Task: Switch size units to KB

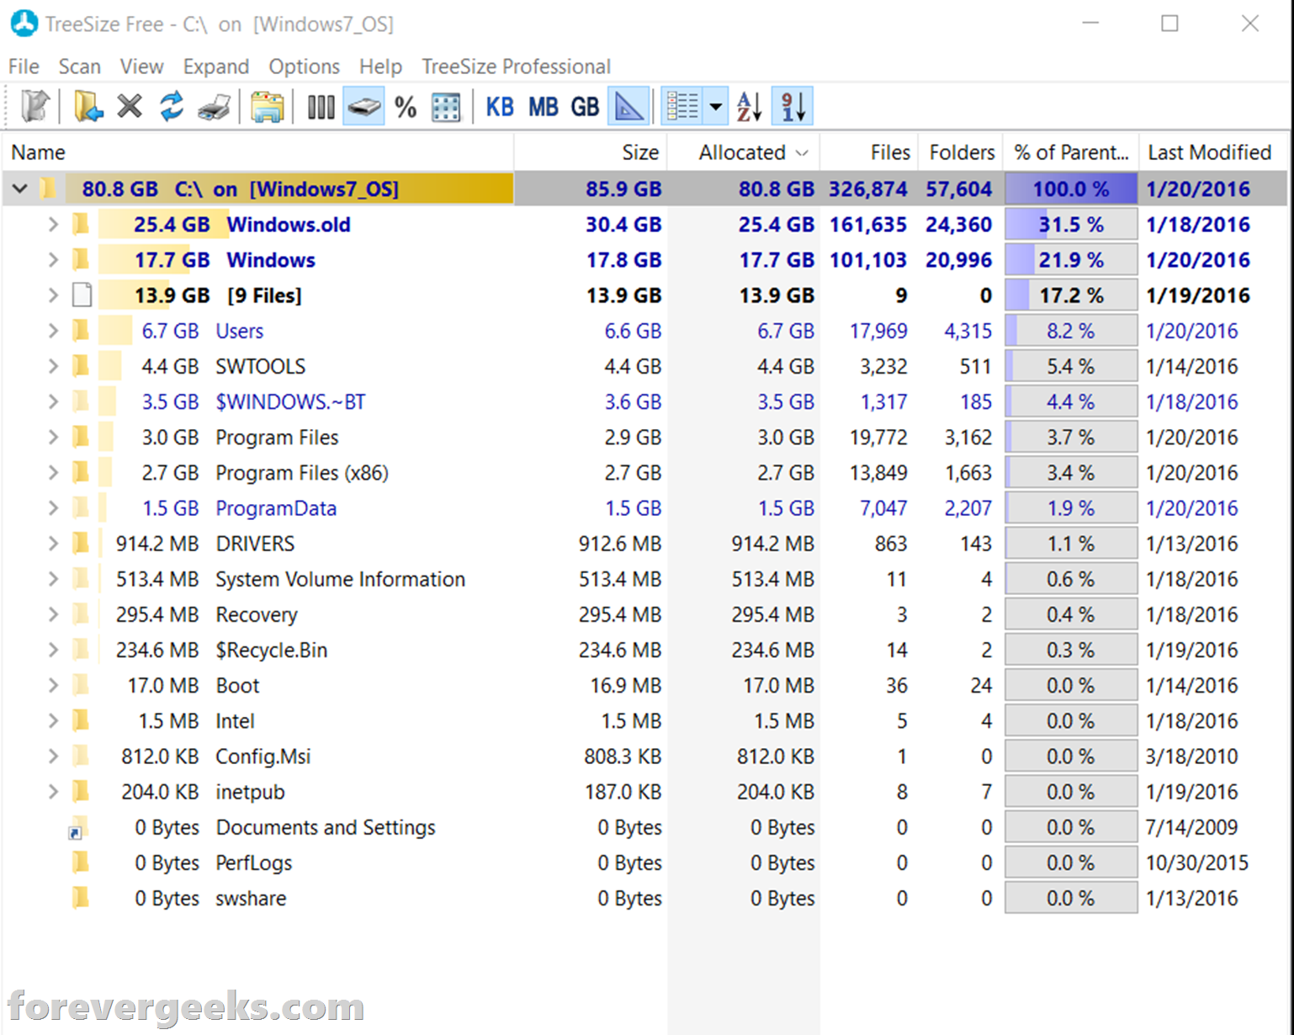Action: [x=500, y=107]
